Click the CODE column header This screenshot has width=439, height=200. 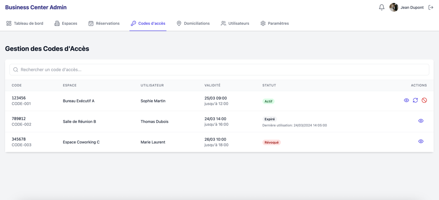(17, 85)
